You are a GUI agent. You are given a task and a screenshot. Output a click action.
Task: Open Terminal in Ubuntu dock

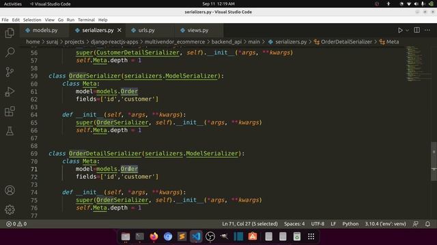click(139, 236)
